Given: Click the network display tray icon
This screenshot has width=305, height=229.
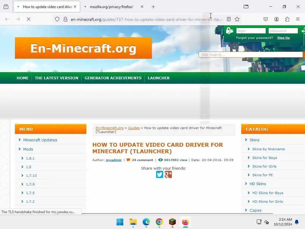Looking at the screenshot, I should (259, 222).
